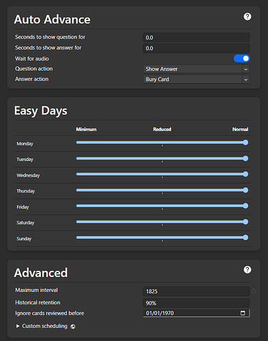Screen dimensions: 268x341
Task: Click the globe icon beside Custom scheduling
Action: 73,327
